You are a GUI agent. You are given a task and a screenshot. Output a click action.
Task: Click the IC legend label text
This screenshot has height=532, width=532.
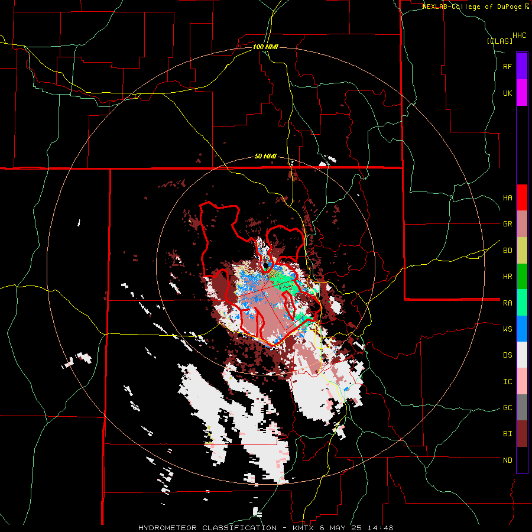[508, 382]
